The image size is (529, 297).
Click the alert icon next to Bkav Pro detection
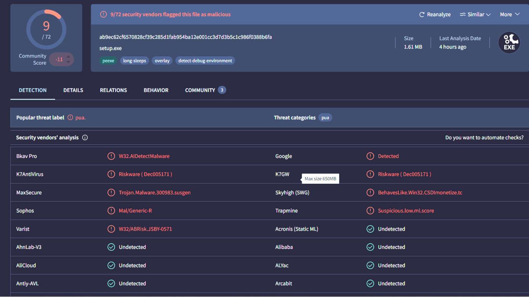111,156
